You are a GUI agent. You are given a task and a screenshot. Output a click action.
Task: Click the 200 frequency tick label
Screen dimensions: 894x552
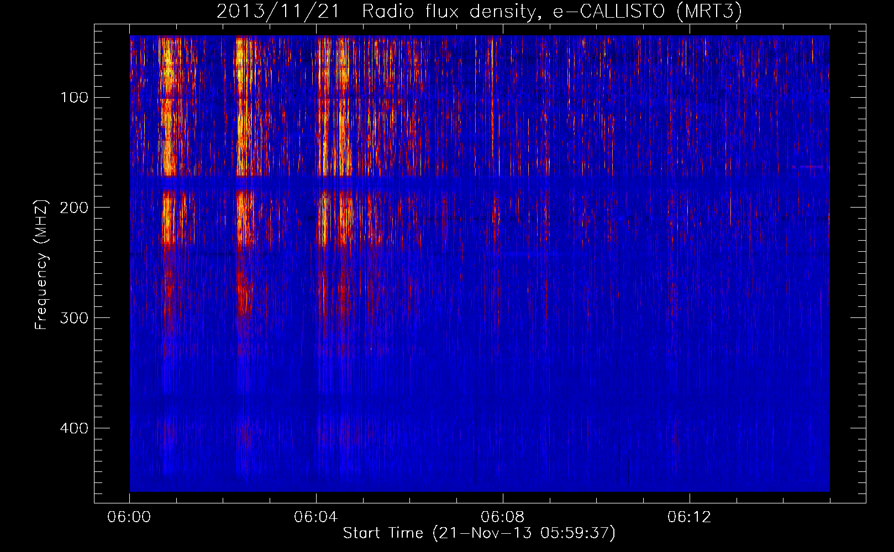pos(74,208)
